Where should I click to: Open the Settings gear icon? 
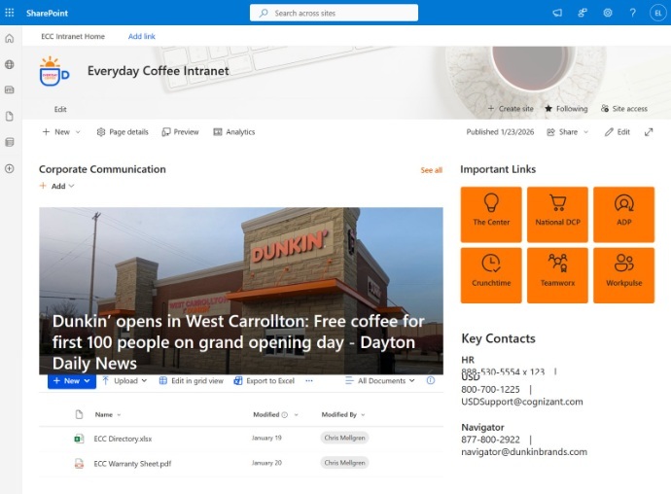(607, 13)
